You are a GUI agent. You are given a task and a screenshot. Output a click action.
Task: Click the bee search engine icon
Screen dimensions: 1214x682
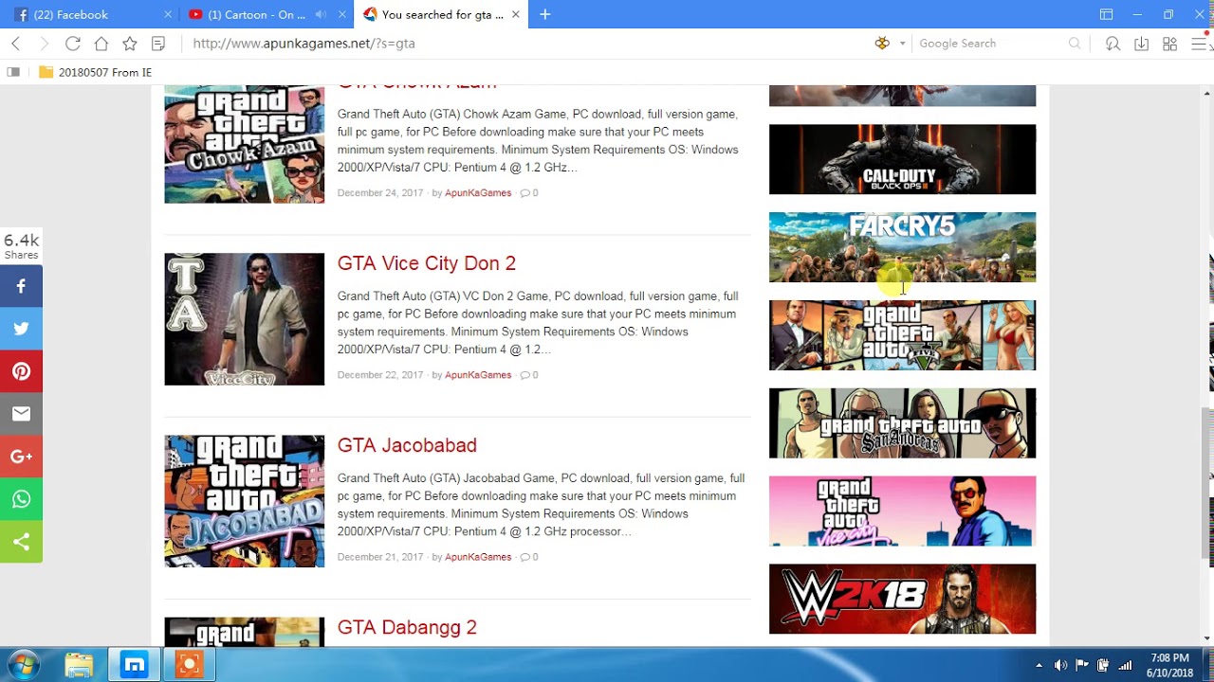pos(882,44)
